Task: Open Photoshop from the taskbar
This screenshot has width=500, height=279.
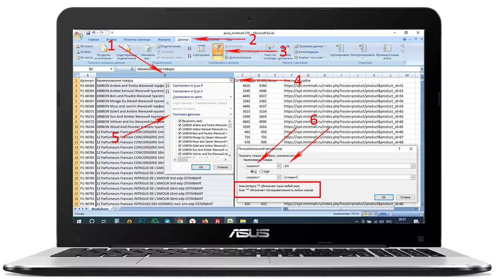Action: [142, 222]
